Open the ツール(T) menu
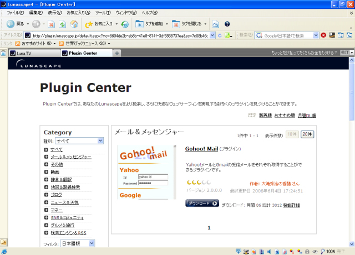Viewport: 355px width, 255px height. coord(103,13)
